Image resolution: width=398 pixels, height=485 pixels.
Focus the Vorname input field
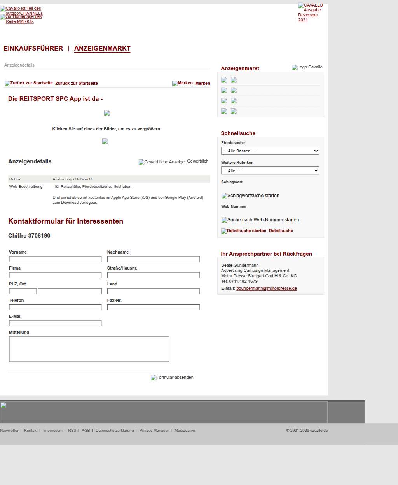coord(55,259)
